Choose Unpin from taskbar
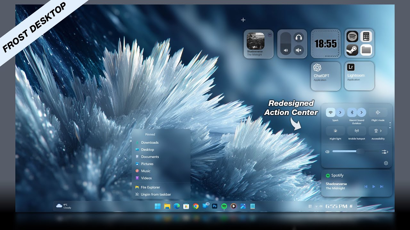Image resolution: width=410 pixels, height=230 pixels. point(161,195)
